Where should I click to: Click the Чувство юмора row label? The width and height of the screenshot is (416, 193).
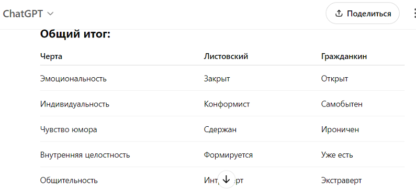[69, 129]
